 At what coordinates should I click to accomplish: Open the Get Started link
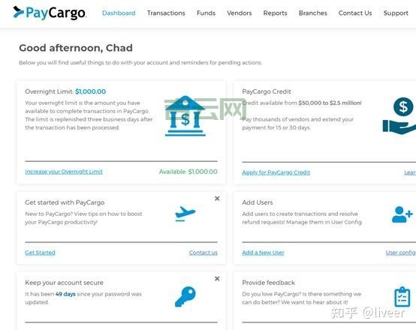pos(40,253)
